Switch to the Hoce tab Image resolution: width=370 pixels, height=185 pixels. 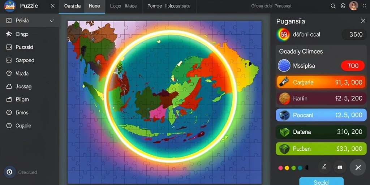[x=94, y=6]
